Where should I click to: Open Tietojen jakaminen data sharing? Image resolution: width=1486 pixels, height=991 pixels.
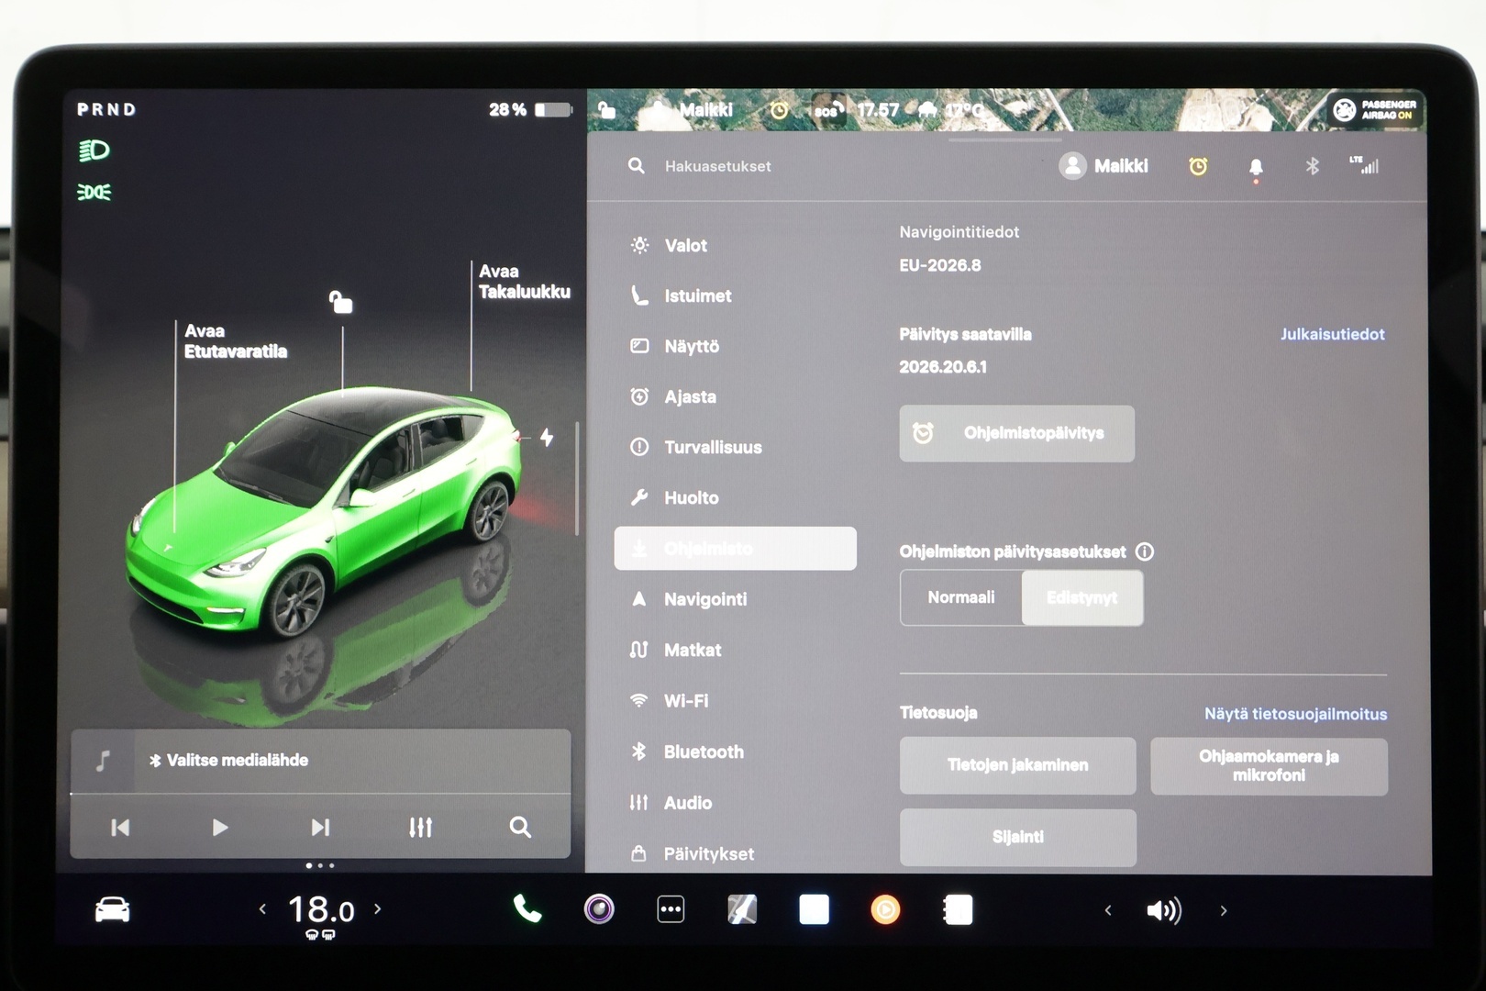coord(1017,765)
